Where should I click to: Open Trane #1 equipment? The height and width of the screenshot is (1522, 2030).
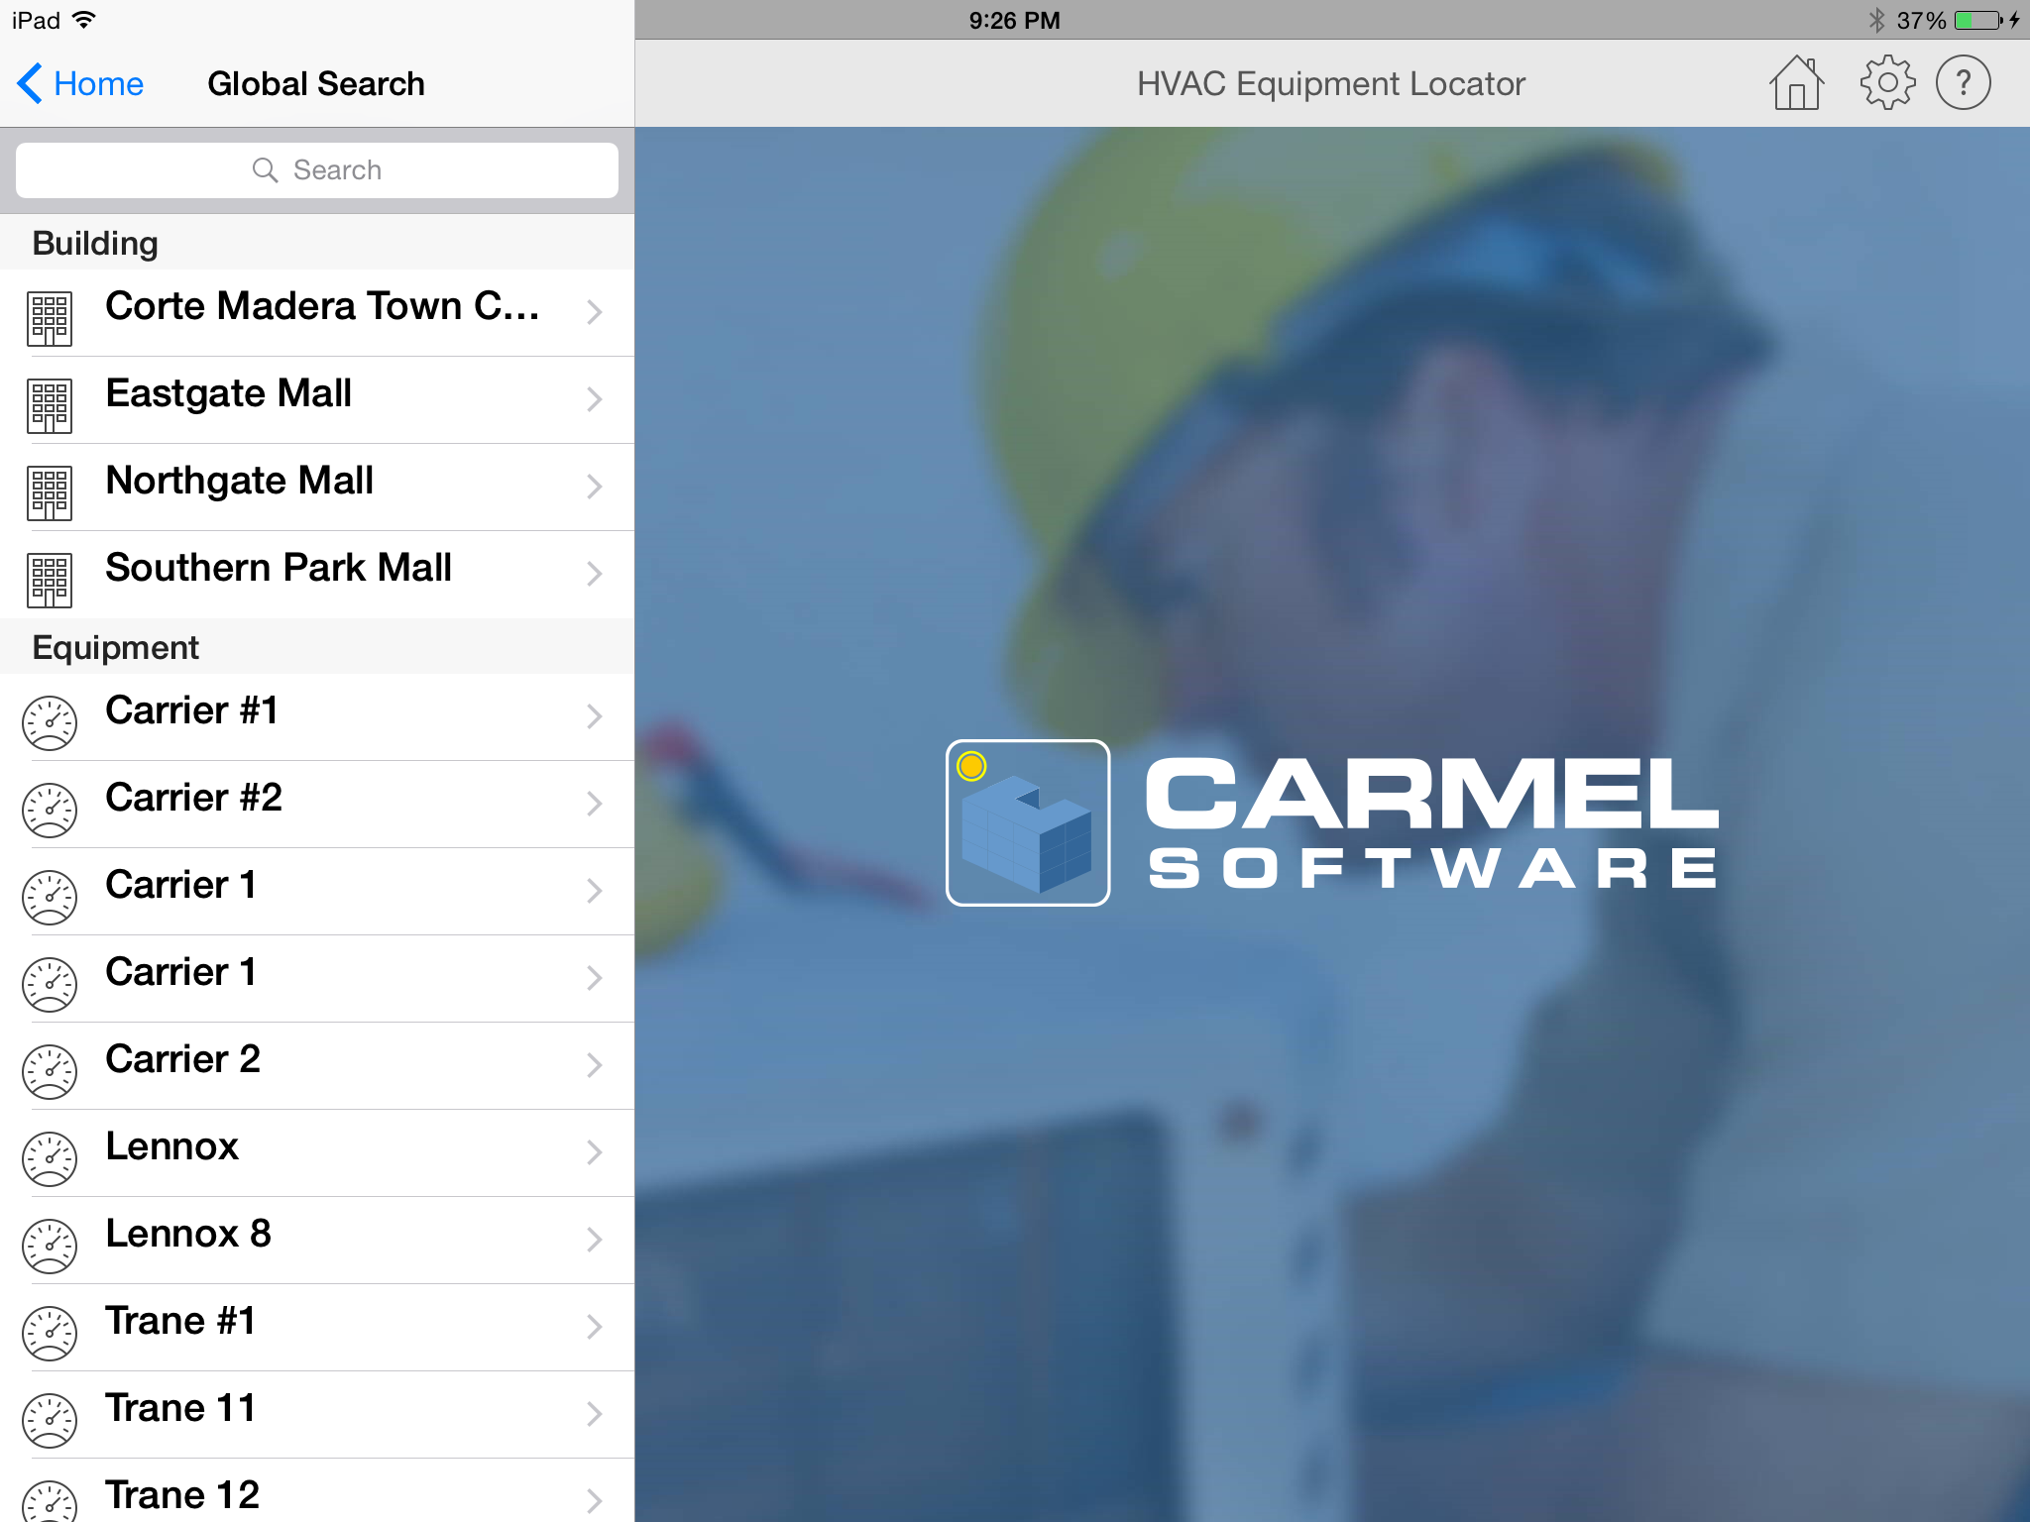pos(317,1328)
